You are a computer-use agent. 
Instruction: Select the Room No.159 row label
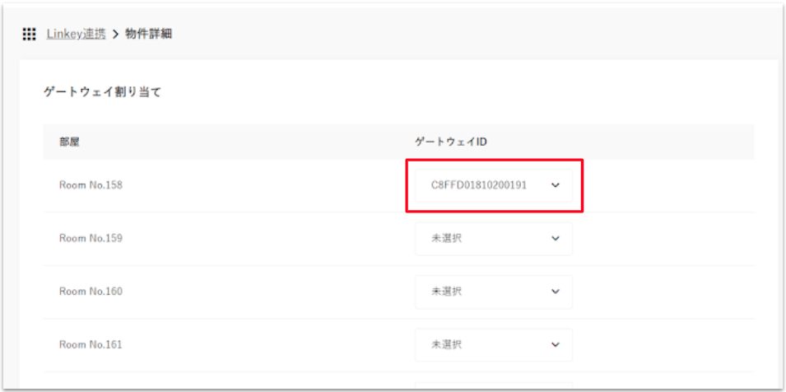coord(91,239)
